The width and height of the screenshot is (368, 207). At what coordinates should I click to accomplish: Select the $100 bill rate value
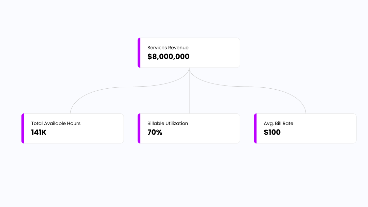(272, 132)
